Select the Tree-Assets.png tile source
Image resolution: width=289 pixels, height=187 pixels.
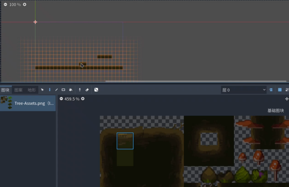point(28,103)
